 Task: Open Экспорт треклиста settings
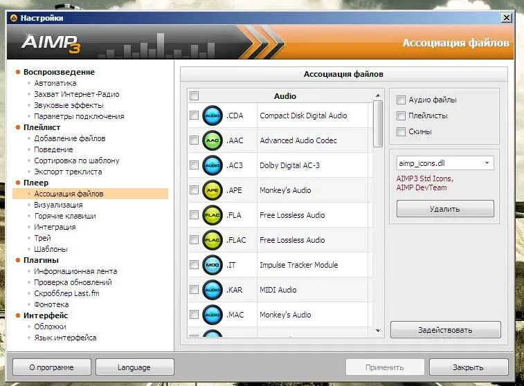point(68,172)
